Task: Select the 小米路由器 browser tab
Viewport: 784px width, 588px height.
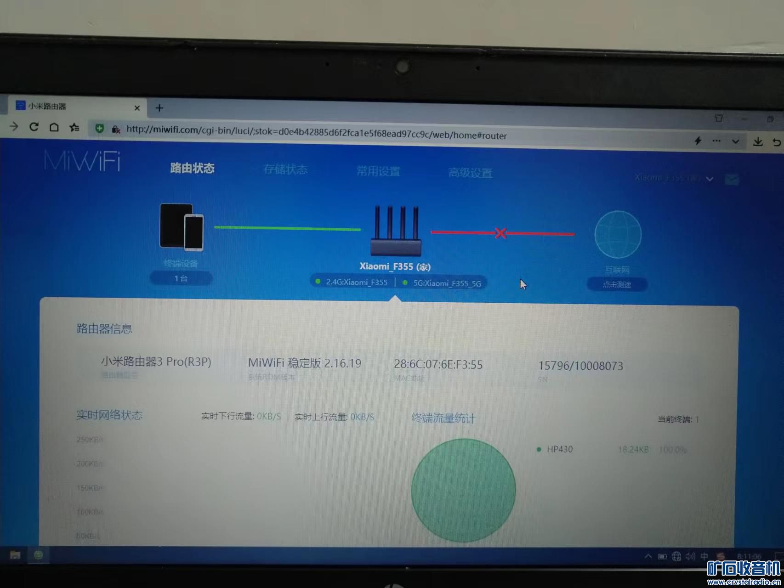Action: tap(77, 107)
